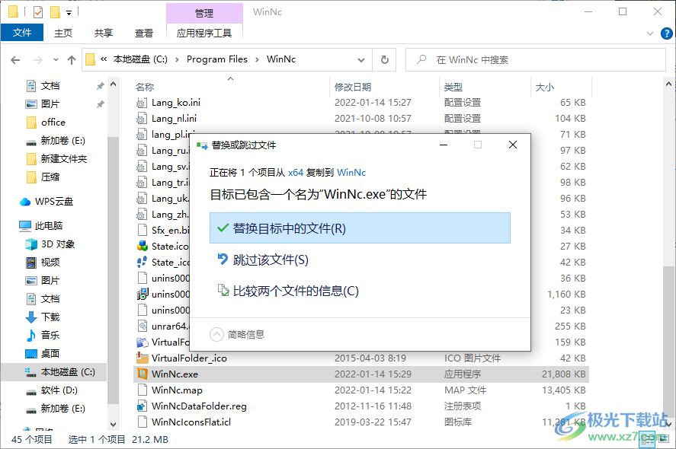Viewport: 676px width, 449px height.
Task: Click the sidebar scrollbar down arrow
Action: tap(113, 424)
